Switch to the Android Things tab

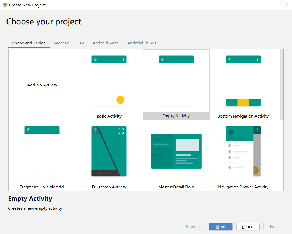coord(142,43)
